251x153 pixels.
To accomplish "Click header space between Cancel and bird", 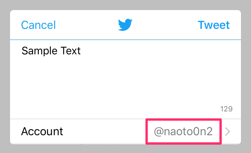I will click(87, 25).
